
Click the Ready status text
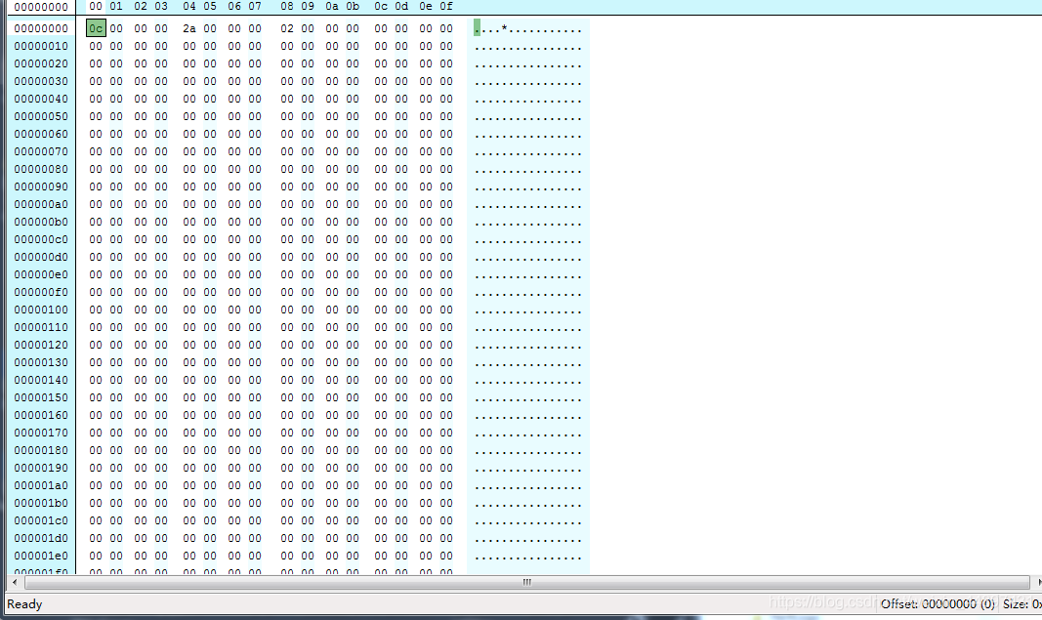[x=24, y=604]
